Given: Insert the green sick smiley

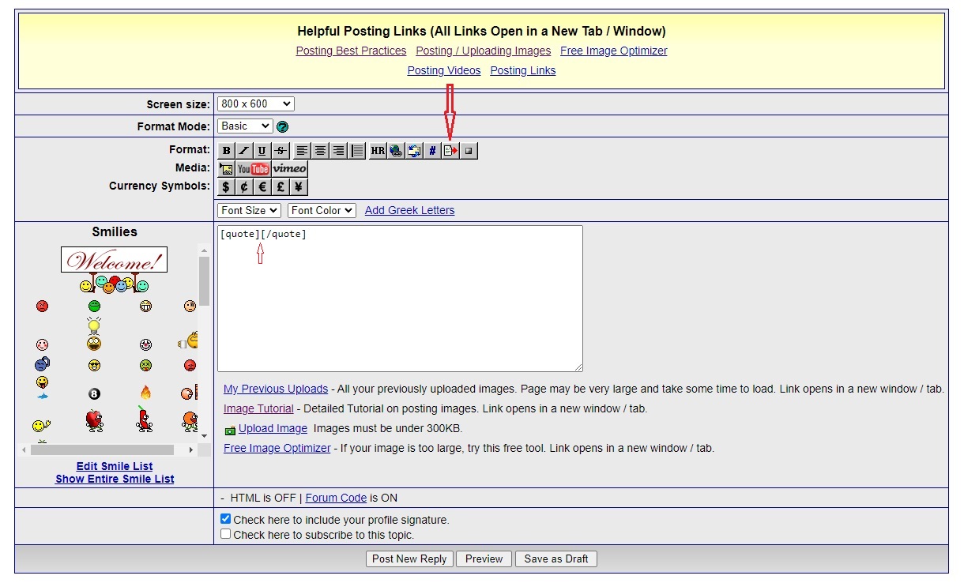Looking at the screenshot, I should pos(145,365).
